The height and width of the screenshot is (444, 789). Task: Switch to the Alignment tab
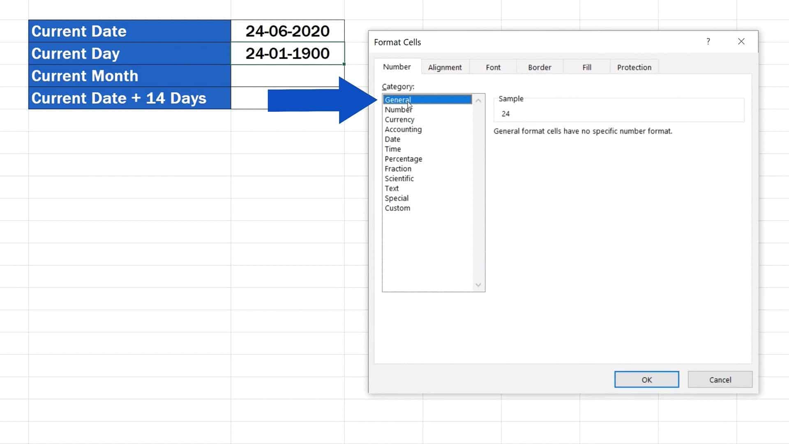point(445,67)
